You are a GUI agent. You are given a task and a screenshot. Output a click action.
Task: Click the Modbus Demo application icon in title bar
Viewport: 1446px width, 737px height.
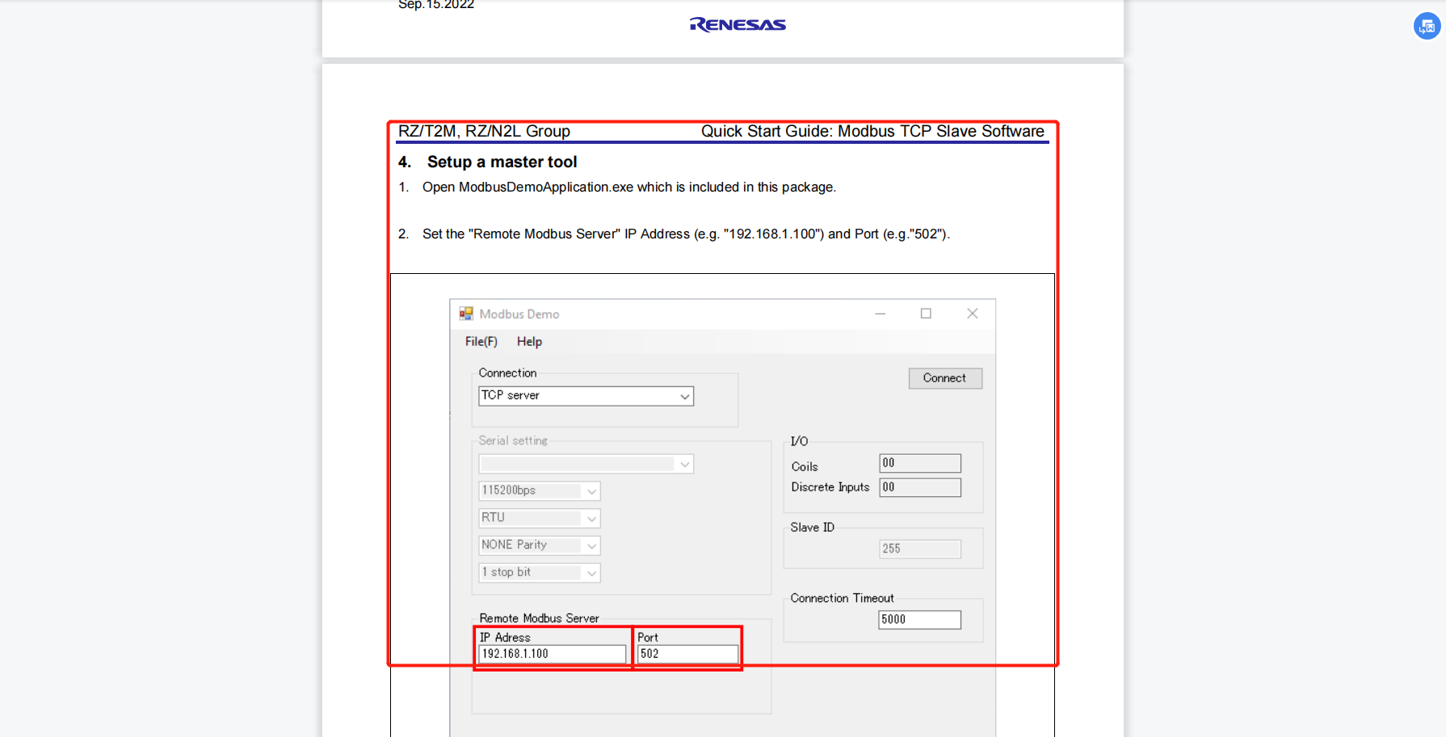466,314
